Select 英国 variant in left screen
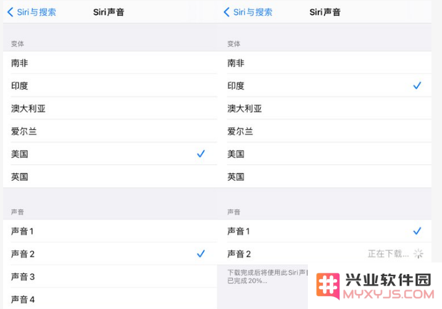442x309 pixels. click(110, 177)
